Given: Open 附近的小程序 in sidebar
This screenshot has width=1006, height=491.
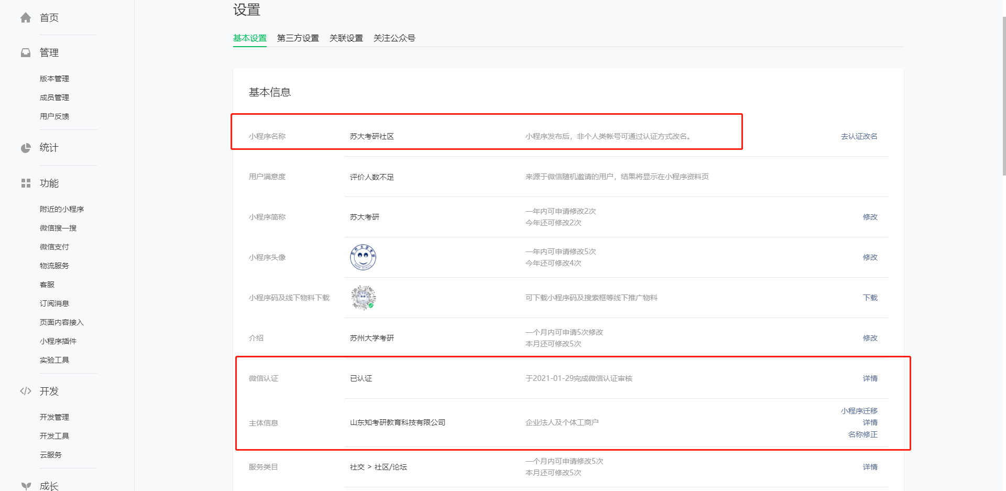Looking at the screenshot, I should [x=62, y=209].
